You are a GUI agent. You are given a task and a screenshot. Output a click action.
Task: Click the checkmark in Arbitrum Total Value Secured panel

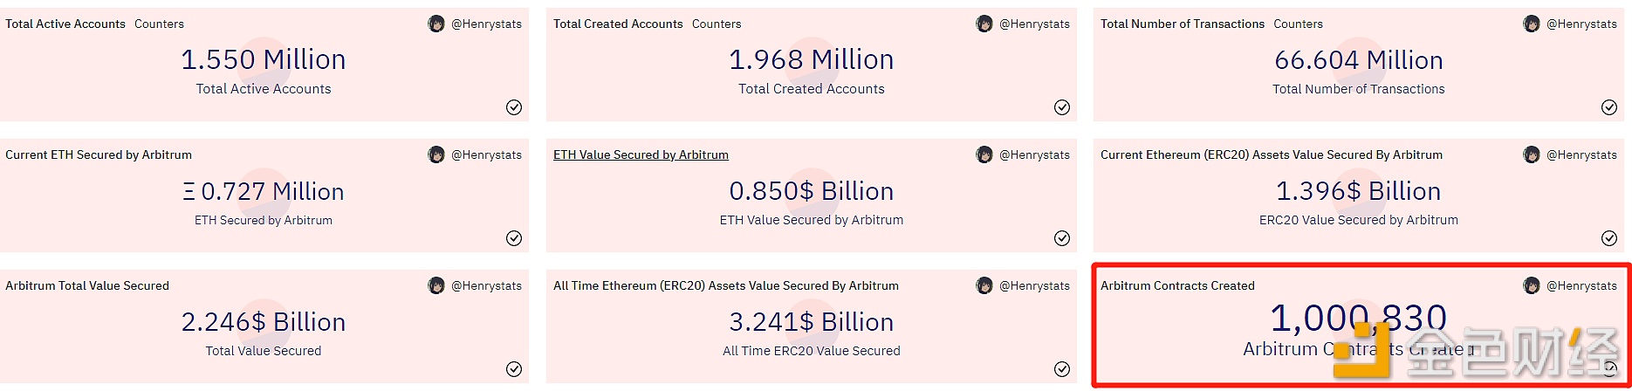(514, 369)
